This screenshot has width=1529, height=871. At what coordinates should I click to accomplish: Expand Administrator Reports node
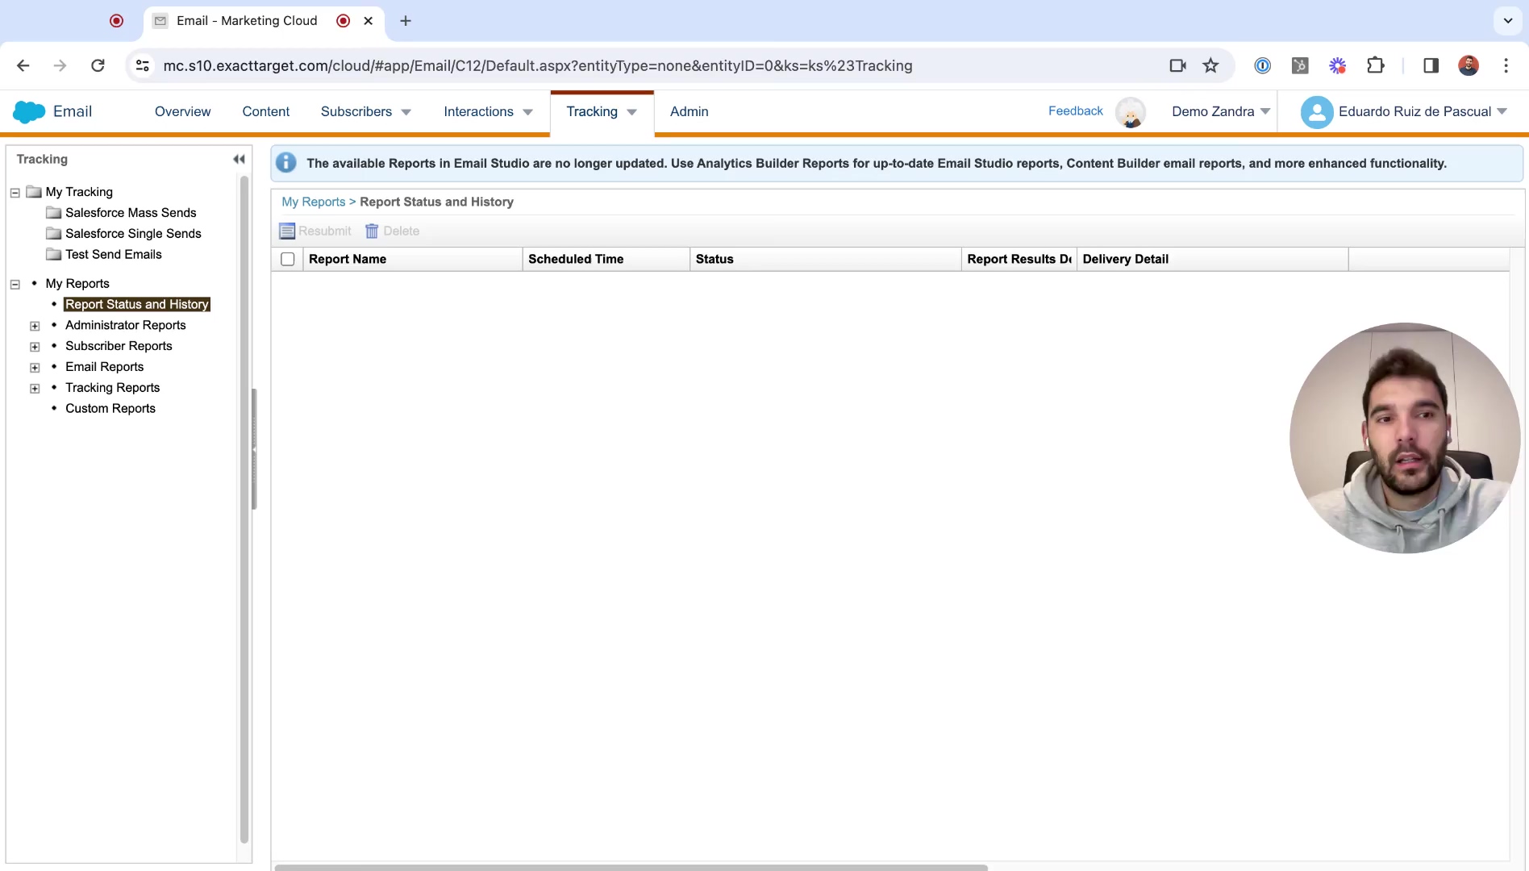[35, 327]
